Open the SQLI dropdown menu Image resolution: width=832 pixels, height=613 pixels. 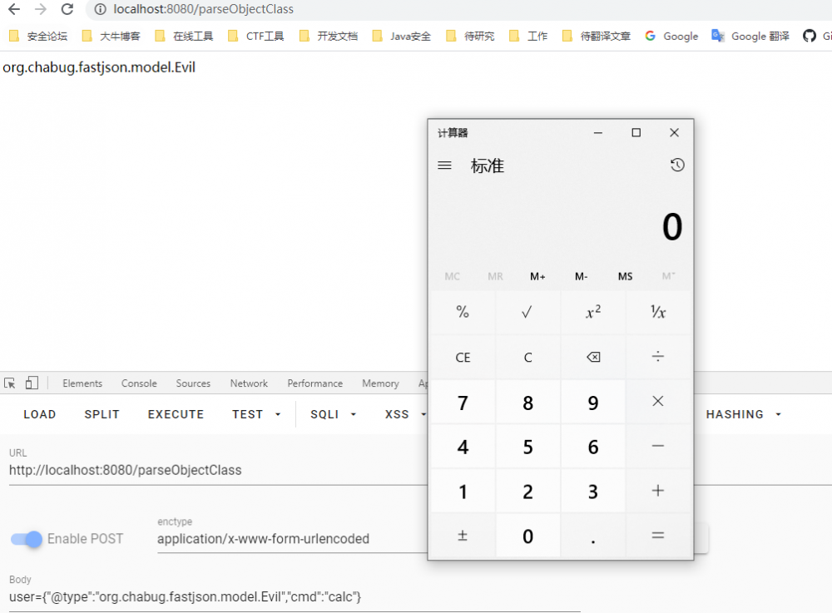pyautogui.click(x=332, y=413)
